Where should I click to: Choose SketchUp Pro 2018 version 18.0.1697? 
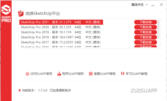point(61,37)
